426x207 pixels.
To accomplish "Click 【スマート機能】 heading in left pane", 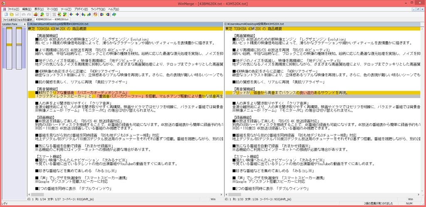I will pyautogui.click(x=48, y=157).
